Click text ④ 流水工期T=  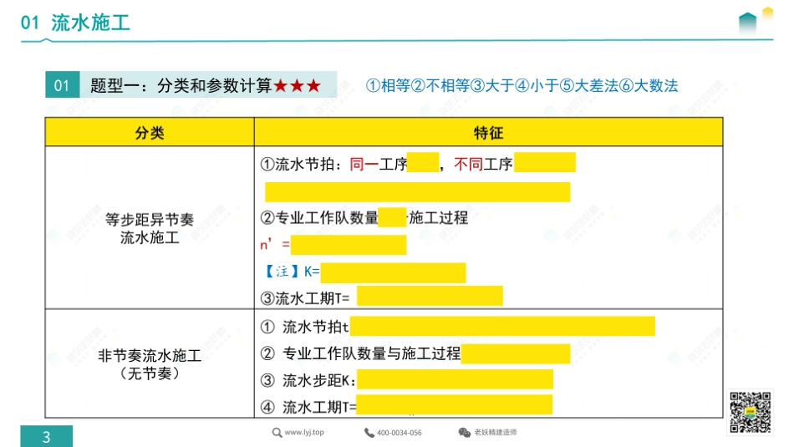308,407
